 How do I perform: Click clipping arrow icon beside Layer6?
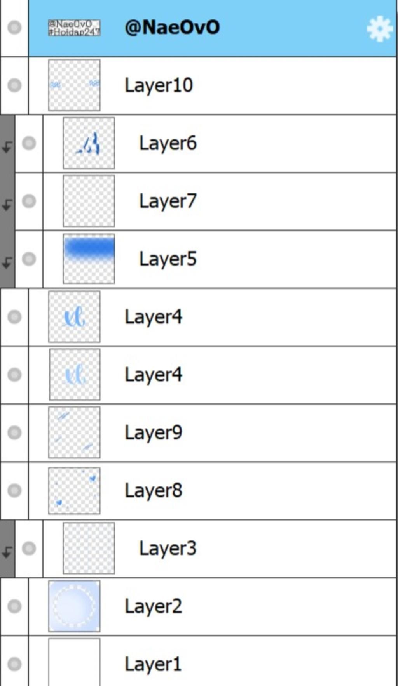7,147
